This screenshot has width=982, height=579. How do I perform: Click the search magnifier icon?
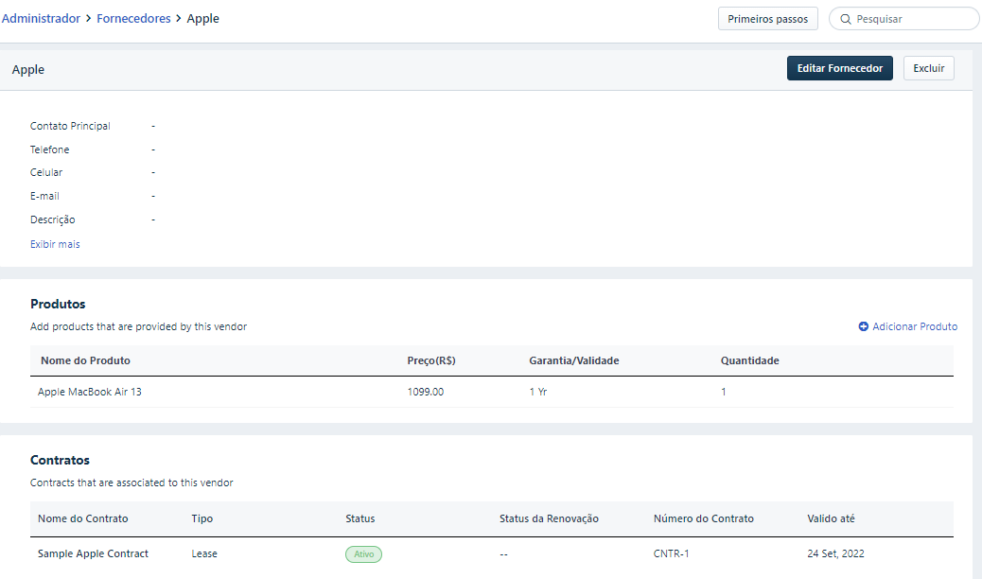point(845,19)
